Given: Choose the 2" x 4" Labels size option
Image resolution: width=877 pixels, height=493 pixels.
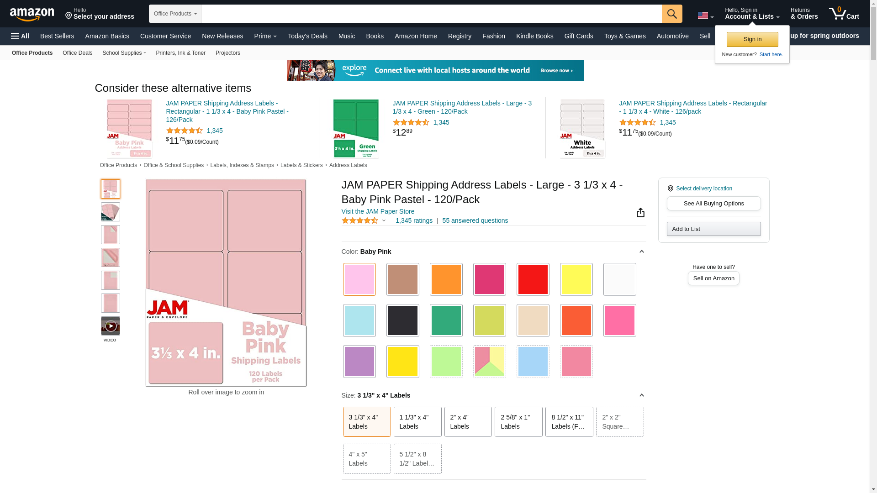Looking at the screenshot, I should [468, 422].
